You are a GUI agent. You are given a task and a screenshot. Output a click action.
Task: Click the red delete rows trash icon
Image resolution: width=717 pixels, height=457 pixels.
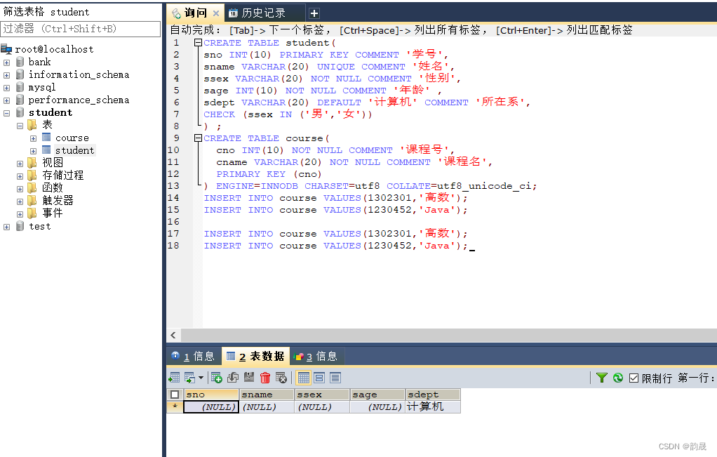[265, 378]
